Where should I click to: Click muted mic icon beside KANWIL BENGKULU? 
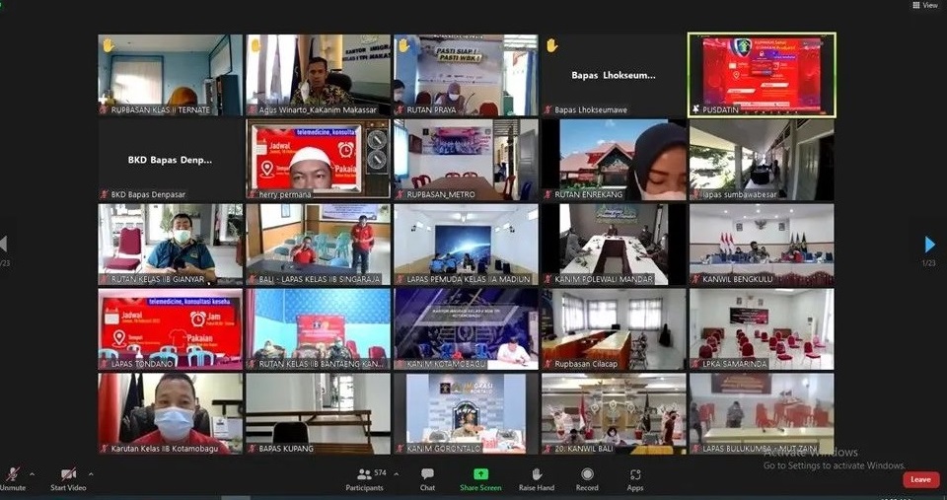tap(695, 279)
